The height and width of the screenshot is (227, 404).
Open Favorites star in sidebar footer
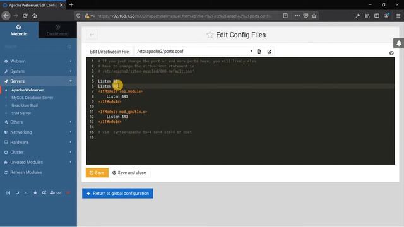[x=35, y=193]
